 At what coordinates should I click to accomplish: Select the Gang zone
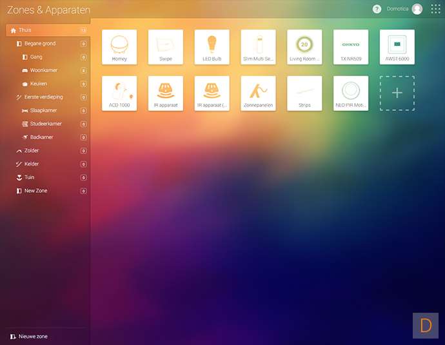(54, 57)
